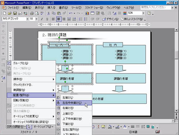Click the 課題の影響 box on the right
Viewport: 179px width, 135px height.
click(121, 78)
